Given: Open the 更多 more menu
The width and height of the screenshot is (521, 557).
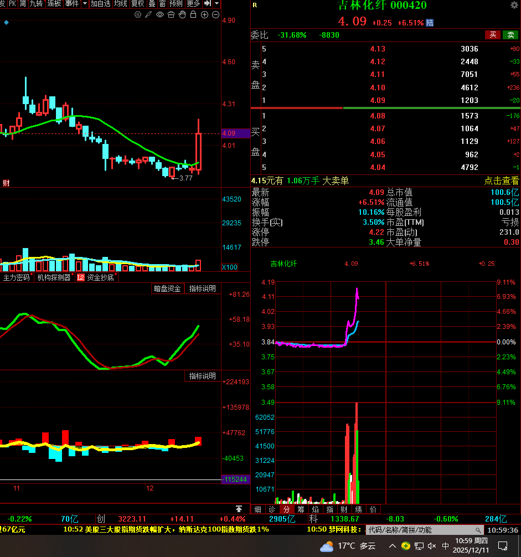Looking at the screenshot, I should pos(194,3).
